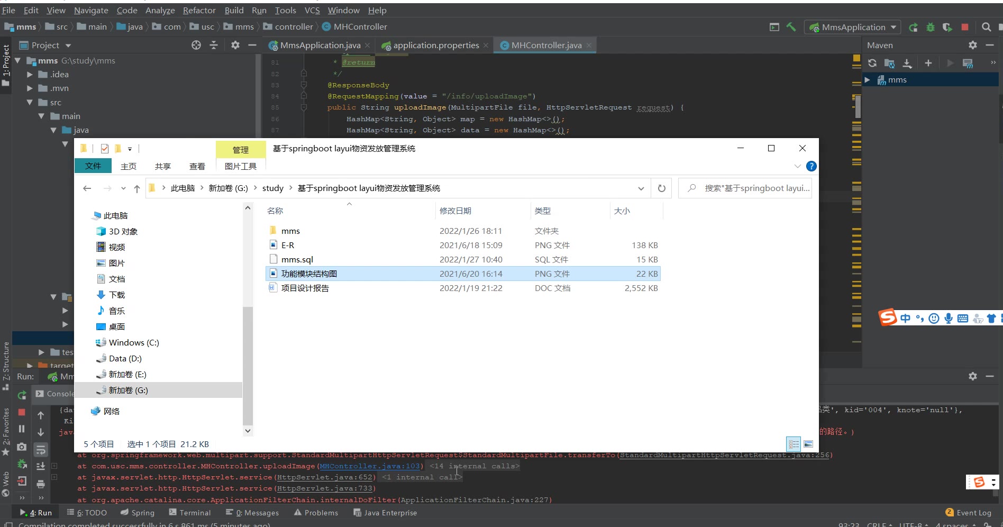Viewport: 1003px width, 527px height.
Task: Toggle Sogou IME soft keyboard
Action: [x=963, y=318]
